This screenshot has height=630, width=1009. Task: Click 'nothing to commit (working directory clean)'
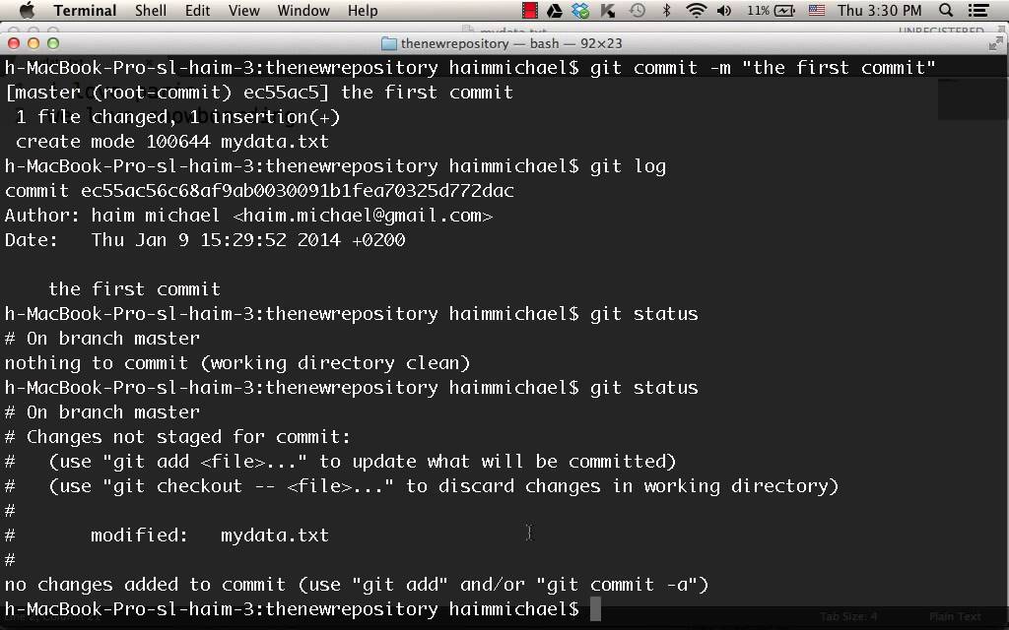pos(237,363)
